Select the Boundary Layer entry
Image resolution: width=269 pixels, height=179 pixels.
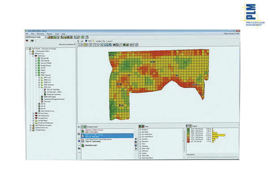coord(107,145)
